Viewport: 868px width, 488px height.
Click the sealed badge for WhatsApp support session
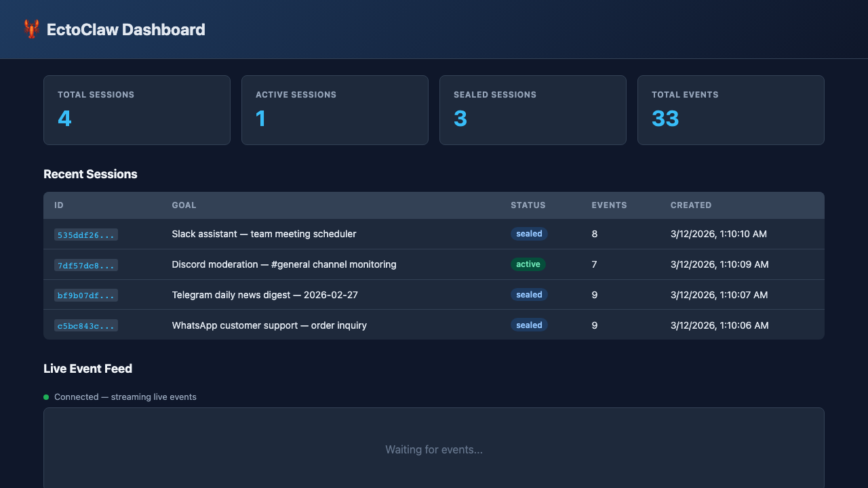tap(529, 325)
